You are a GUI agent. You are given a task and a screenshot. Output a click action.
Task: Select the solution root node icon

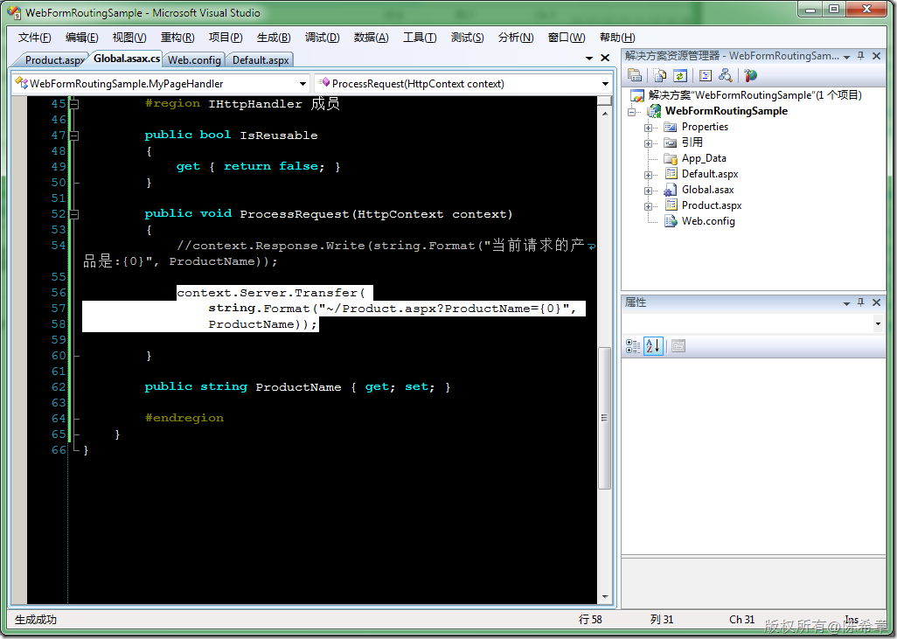[x=637, y=95]
